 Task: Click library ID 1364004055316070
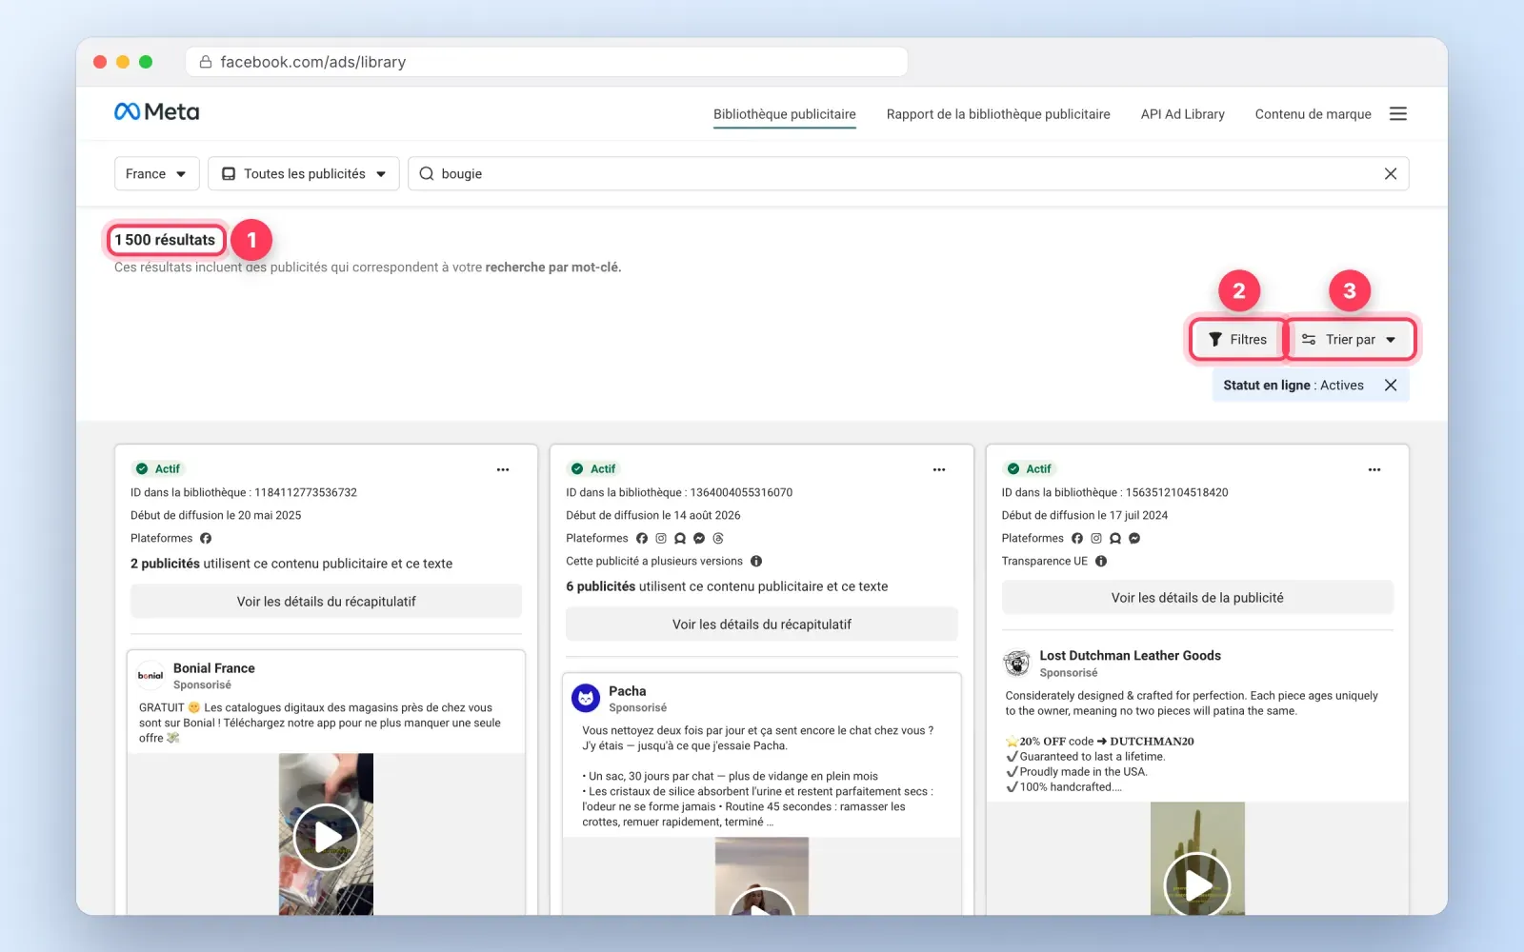coord(741,493)
